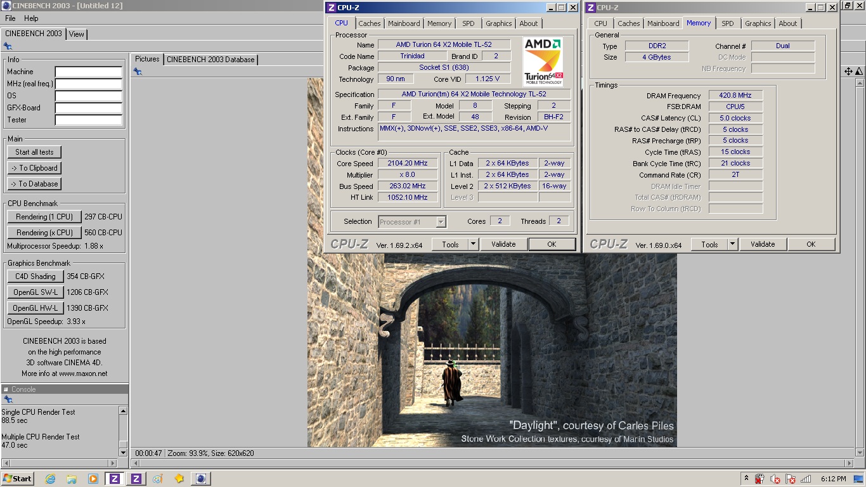Click OK in the Memory CPU-Z window

point(811,244)
